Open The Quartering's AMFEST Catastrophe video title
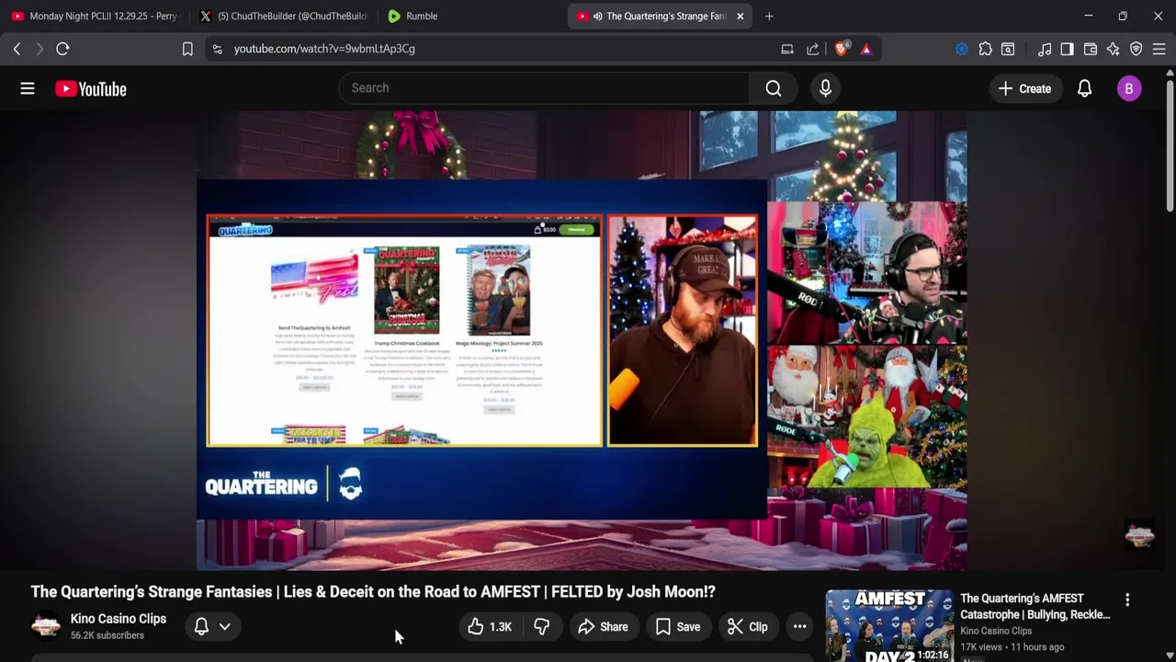 [1035, 606]
